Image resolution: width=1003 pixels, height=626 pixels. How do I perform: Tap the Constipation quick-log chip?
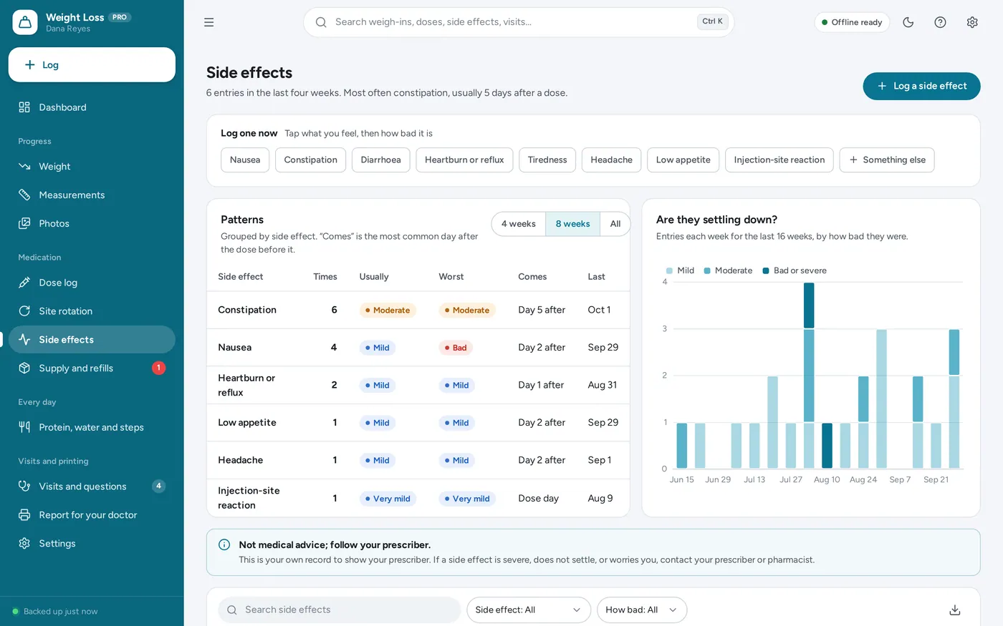311,160
